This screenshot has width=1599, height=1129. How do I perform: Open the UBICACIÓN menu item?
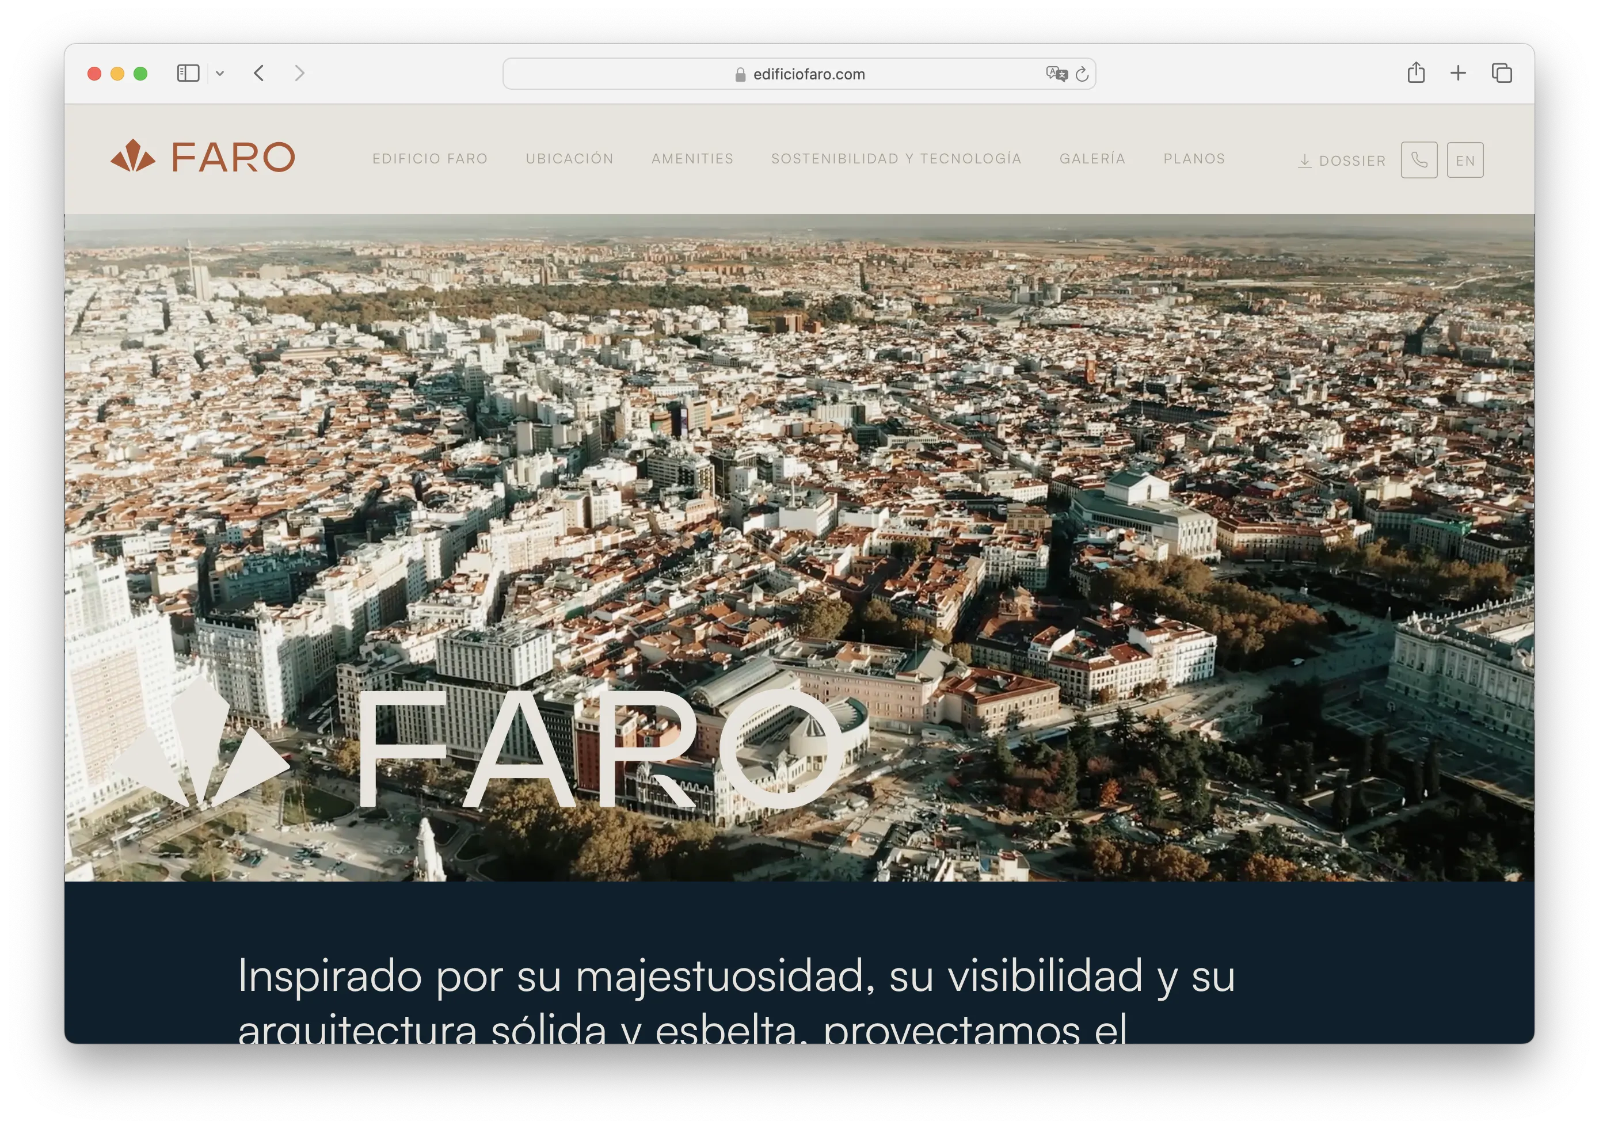(570, 159)
